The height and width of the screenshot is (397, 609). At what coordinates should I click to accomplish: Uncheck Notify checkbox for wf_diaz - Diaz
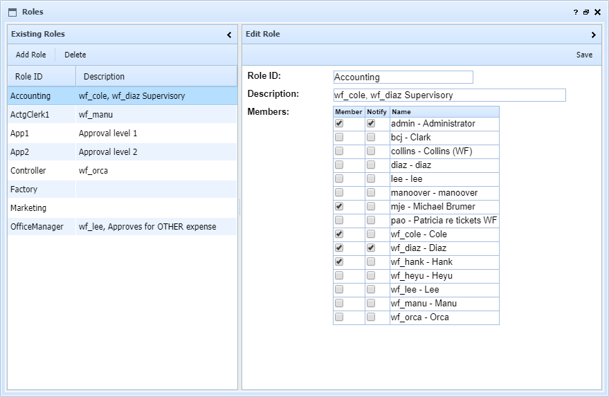click(x=371, y=248)
